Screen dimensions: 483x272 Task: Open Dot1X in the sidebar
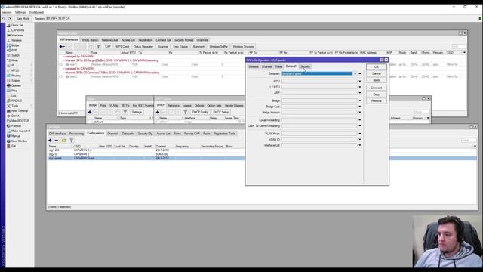point(15,116)
